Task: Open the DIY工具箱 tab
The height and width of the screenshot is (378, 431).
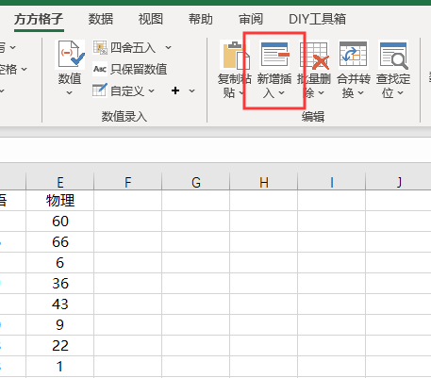Action: click(x=317, y=19)
